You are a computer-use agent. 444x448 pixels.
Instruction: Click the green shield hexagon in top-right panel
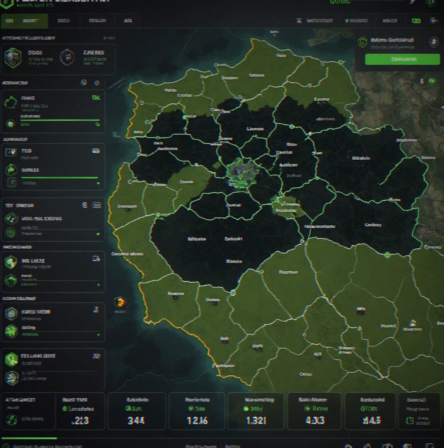pos(362,42)
